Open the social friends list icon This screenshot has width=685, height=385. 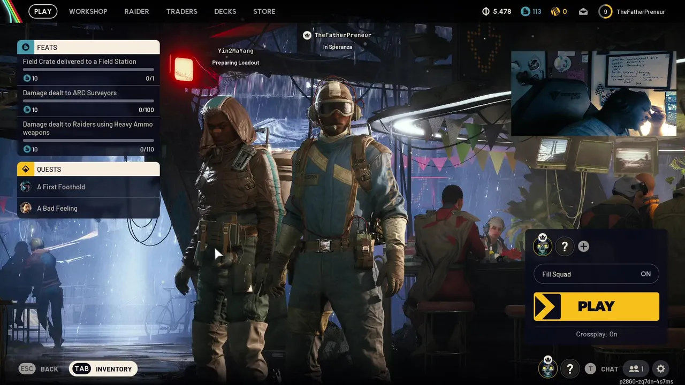point(636,369)
